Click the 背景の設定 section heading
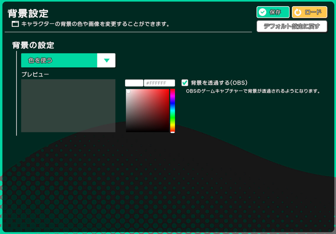This screenshot has width=336, height=234. [33, 45]
